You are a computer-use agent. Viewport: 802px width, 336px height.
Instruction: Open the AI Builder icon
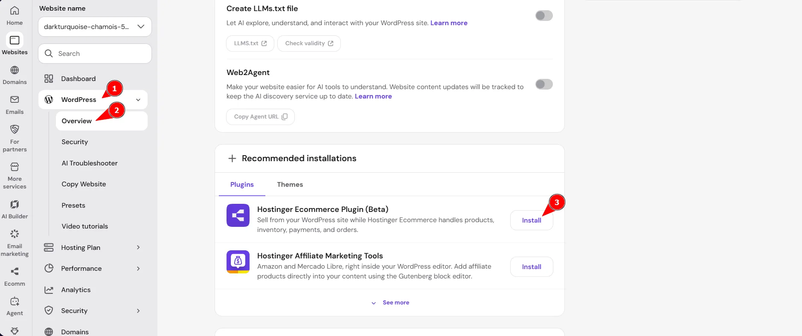[x=15, y=204]
